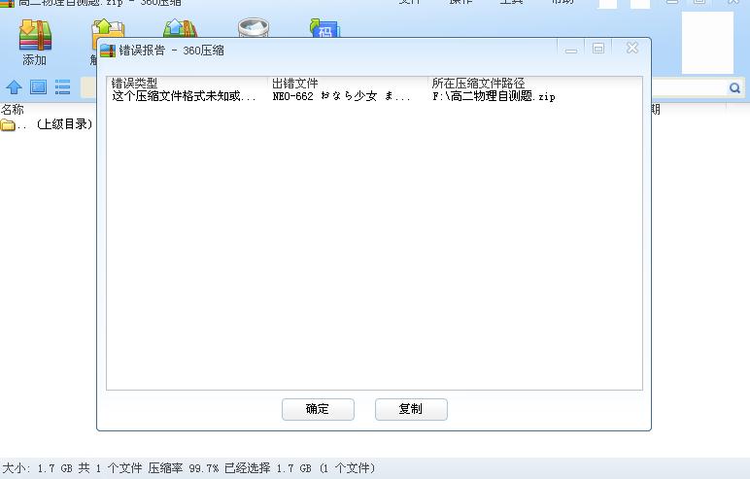The image size is (750, 479).
Task: Click the blue up-arrow parent folder icon
Action: [x=14, y=87]
